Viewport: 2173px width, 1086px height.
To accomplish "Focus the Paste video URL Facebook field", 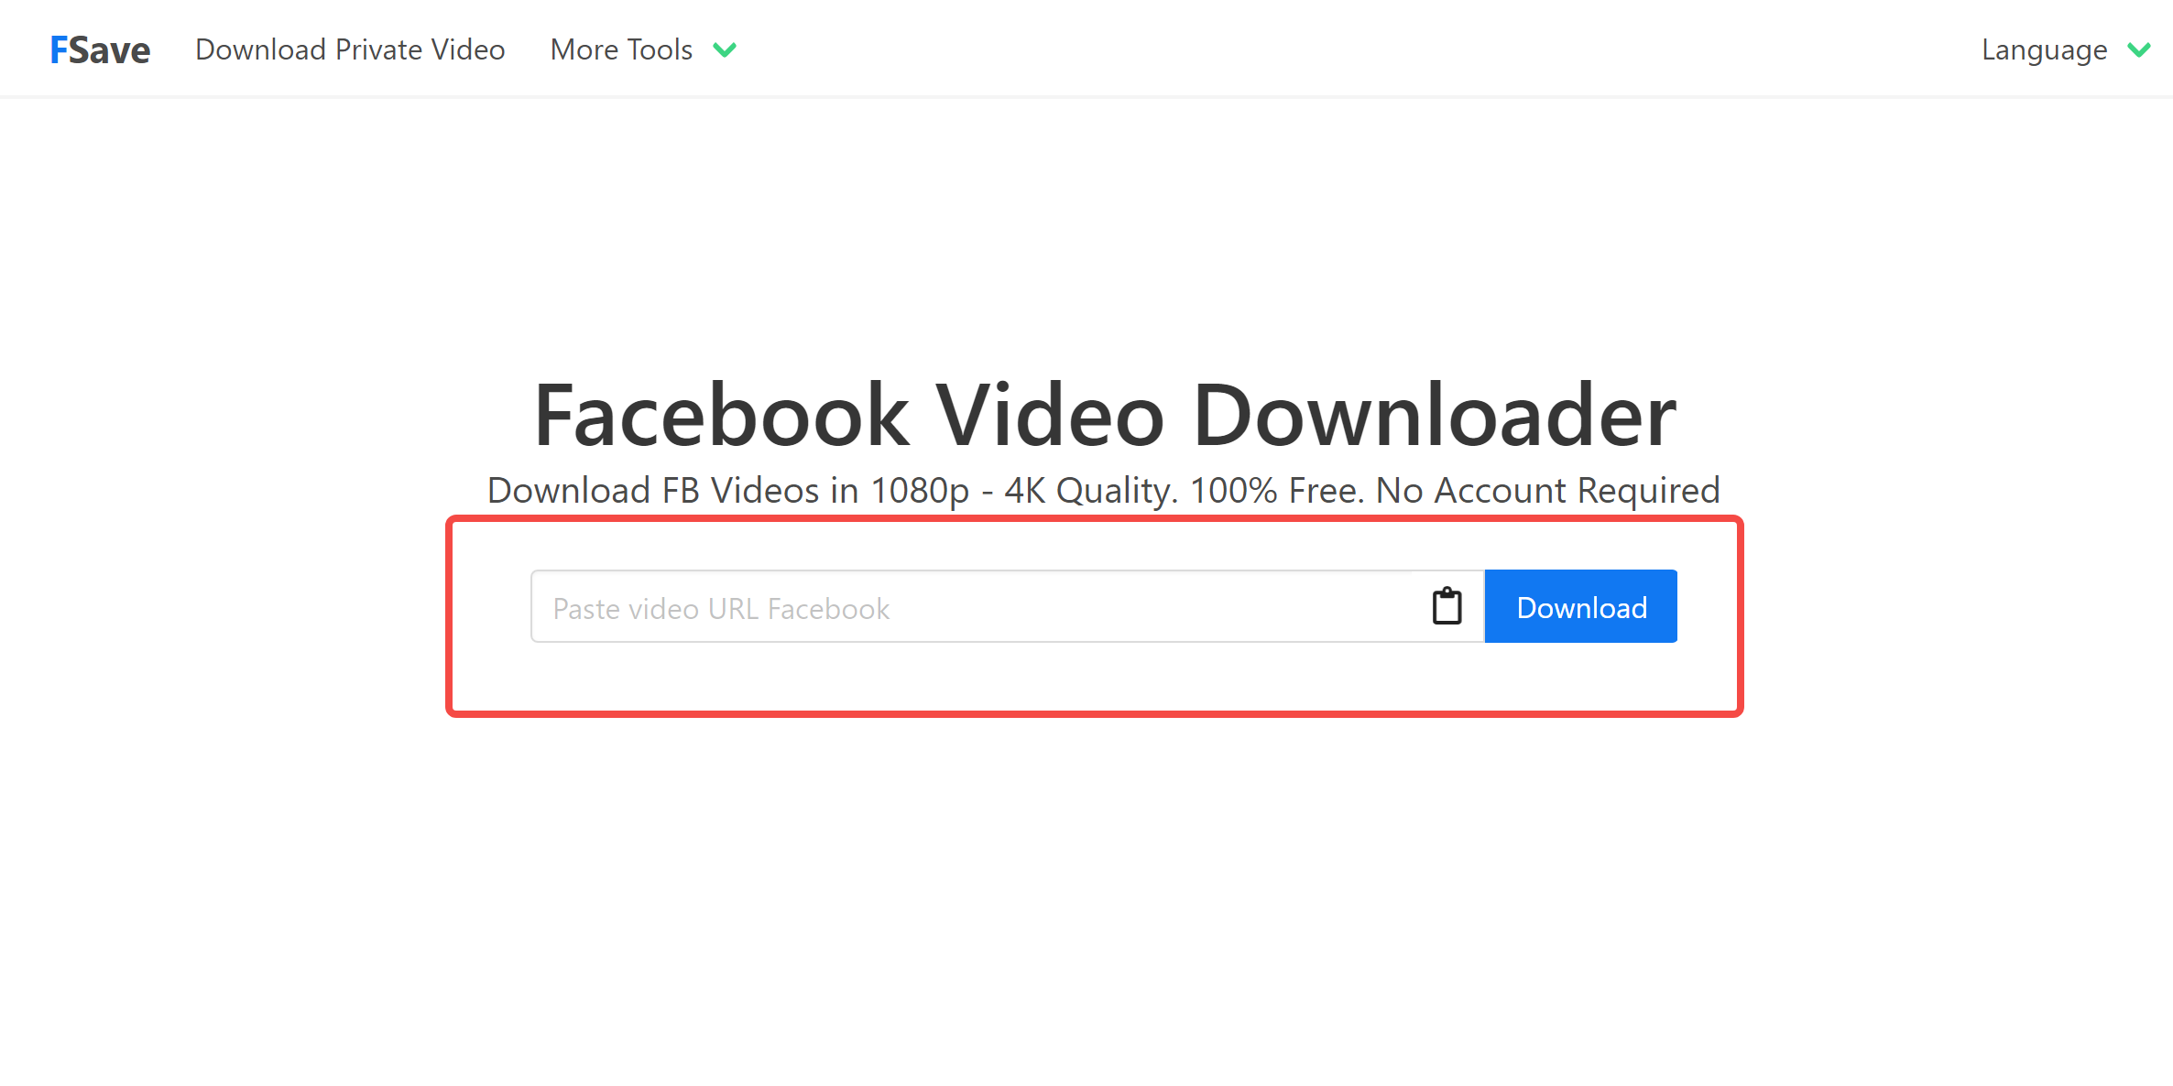I will (x=971, y=607).
